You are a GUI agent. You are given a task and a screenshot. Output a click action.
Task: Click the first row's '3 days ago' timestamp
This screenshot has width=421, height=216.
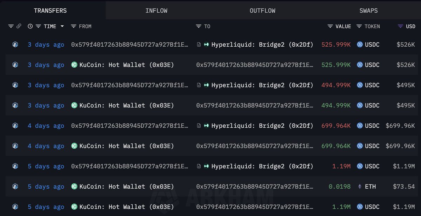click(46, 45)
